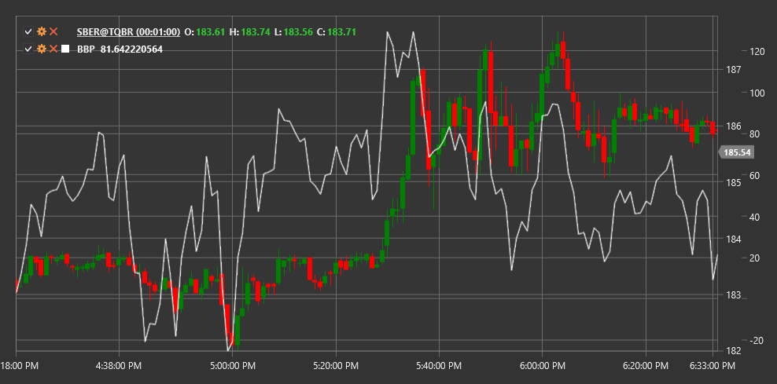Remove BBP indicator with orange X
Screen dimensions: 777x384
(53, 49)
